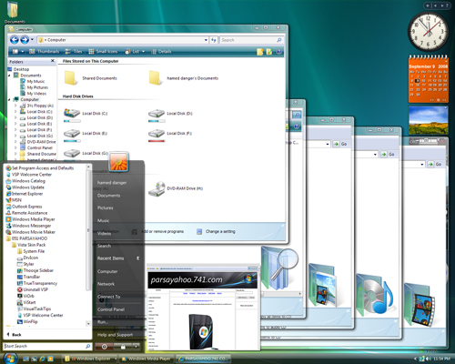The image size is (455, 364).
Task: Click the sidebar clock gadget
Action: pyautogui.click(x=428, y=31)
